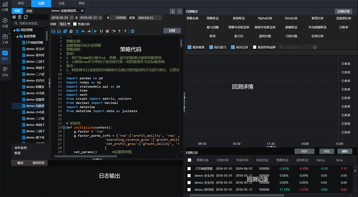The width and height of the screenshot is (358, 197).
Task: Click the collapse panel double-chevron icon
Action: point(179,11)
